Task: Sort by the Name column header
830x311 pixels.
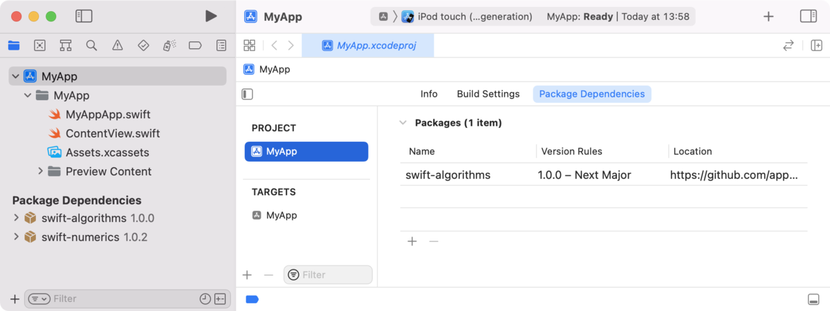Action: coord(421,151)
